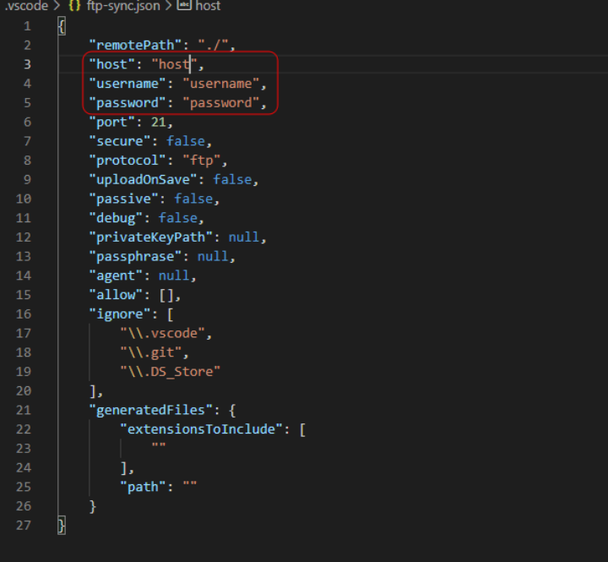Click the "agent" key

pyautogui.click(x=116, y=276)
